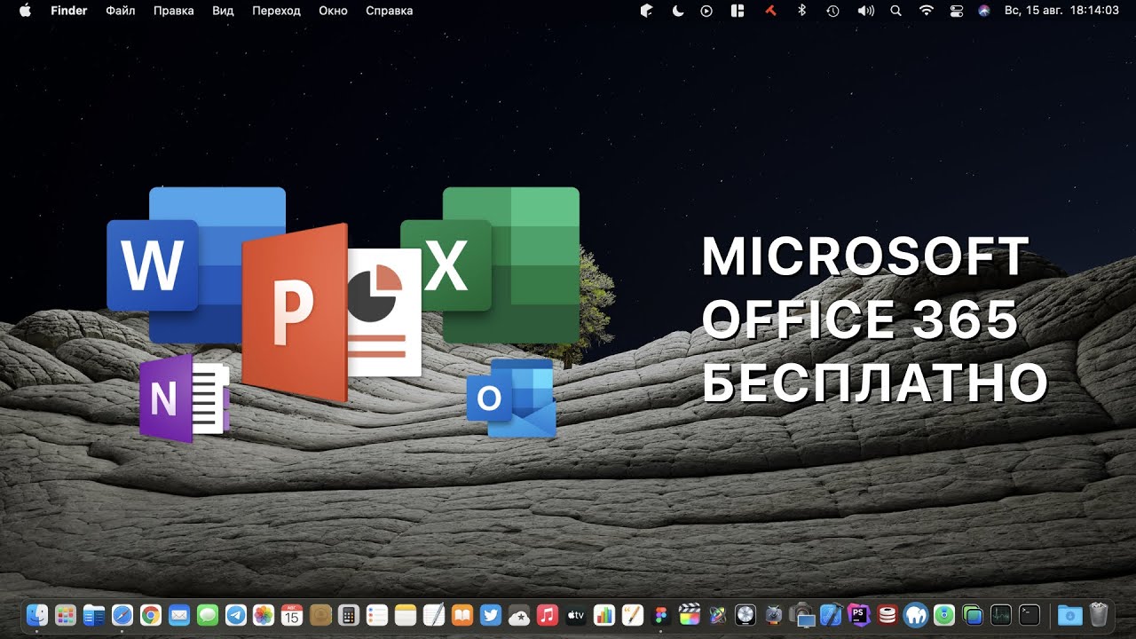Open the window-tiling menu bar icon
Viewport: 1136px width, 639px height.
(x=737, y=11)
